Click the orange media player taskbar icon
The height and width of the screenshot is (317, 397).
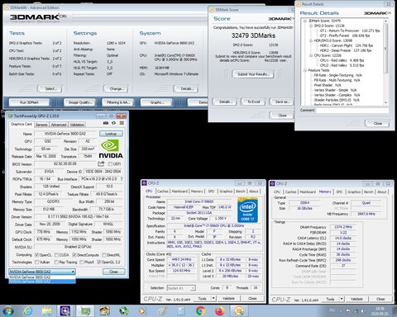(142, 311)
